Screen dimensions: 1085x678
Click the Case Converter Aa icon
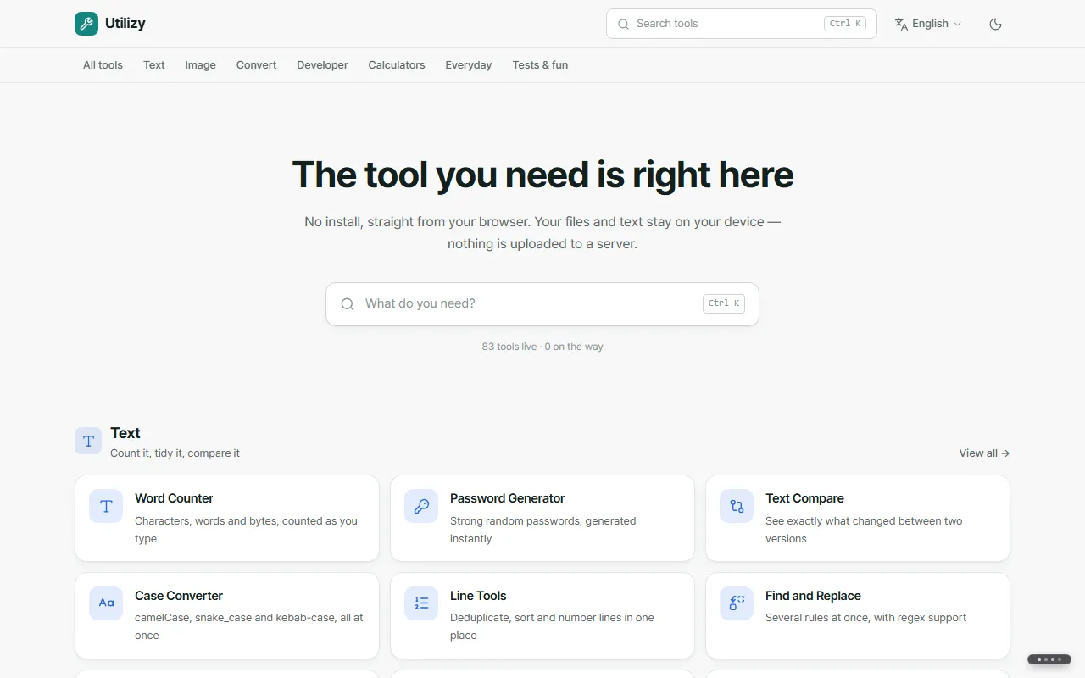[106, 603]
